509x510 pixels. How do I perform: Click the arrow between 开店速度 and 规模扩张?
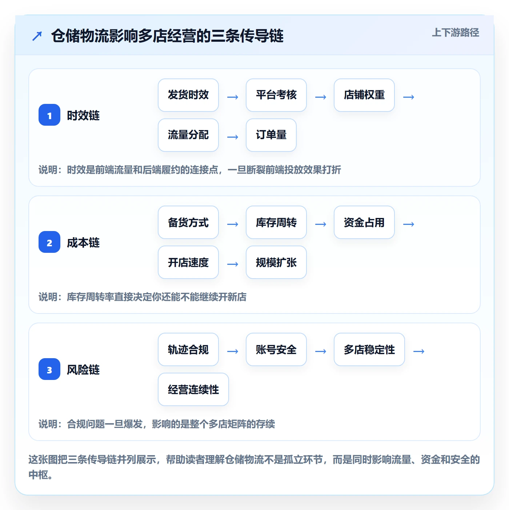233,264
